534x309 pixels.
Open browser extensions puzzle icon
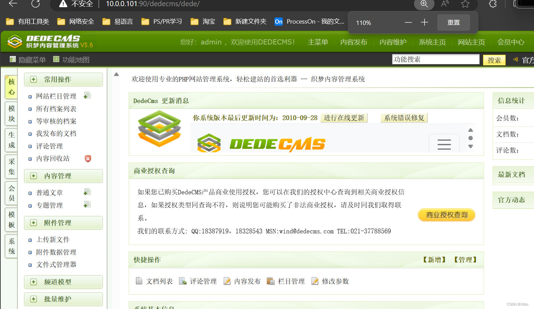[493, 4]
